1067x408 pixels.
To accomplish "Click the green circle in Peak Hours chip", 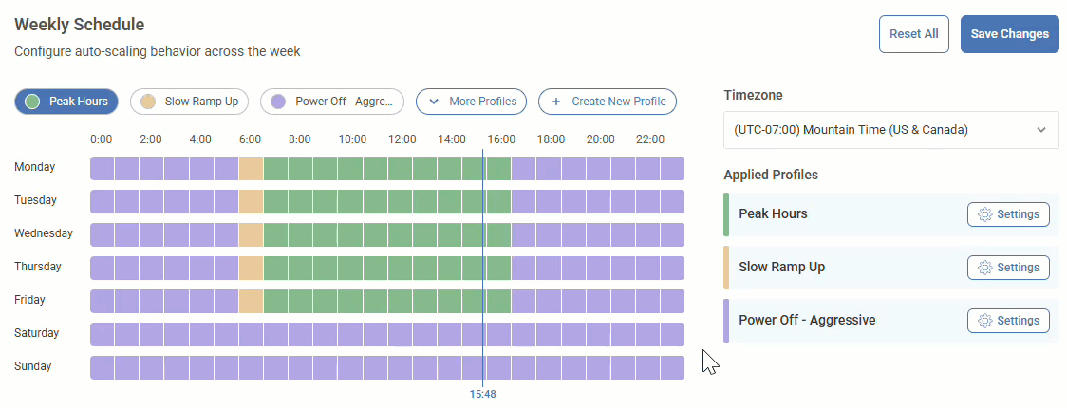I will point(32,102).
